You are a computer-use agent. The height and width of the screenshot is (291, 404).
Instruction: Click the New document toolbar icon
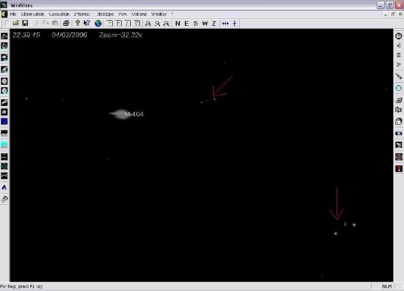[7, 23]
